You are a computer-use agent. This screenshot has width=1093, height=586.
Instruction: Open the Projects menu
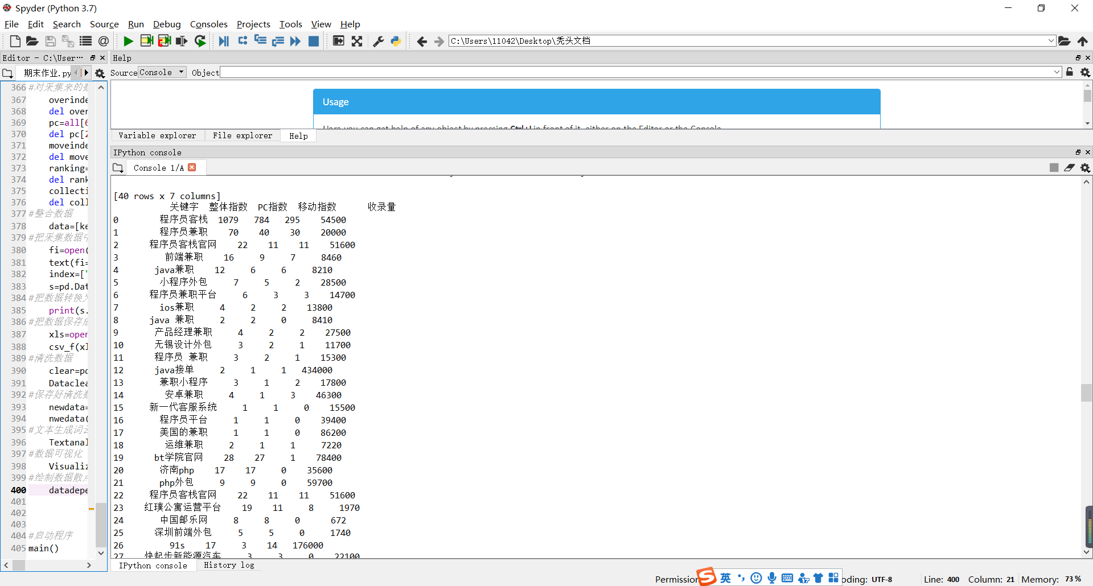point(253,24)
